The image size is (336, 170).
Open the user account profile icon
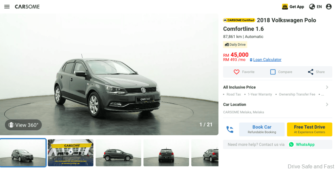click(329, 7)
